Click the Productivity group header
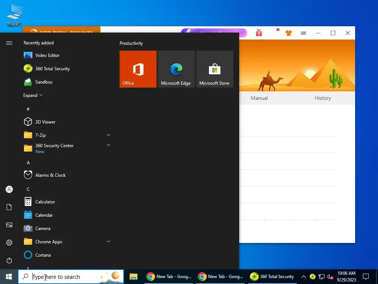 click(x=131, y=43)
